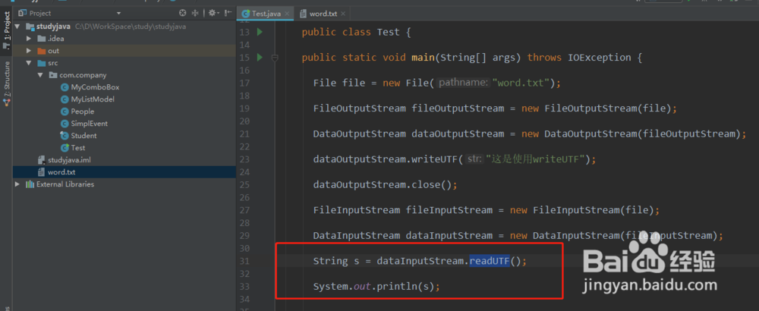Collapse the src folder
This screenshot has width=759, height=311.
pos(29,63)
